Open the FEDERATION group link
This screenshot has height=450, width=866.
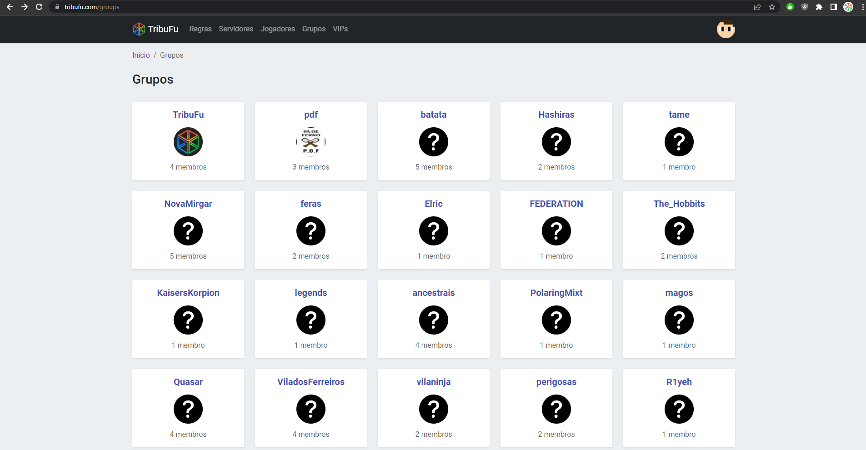pos(556,204)
